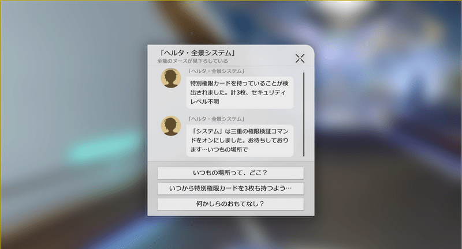Click message bubble starting 特別権限カードを持っている
The height and width of the screenshot is (249, 462).
point(240,93)
